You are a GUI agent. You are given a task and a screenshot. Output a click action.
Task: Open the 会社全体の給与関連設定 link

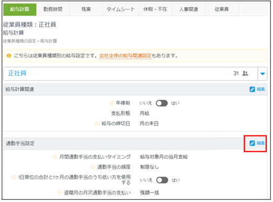pyautogui.click(x=125, y=56)
